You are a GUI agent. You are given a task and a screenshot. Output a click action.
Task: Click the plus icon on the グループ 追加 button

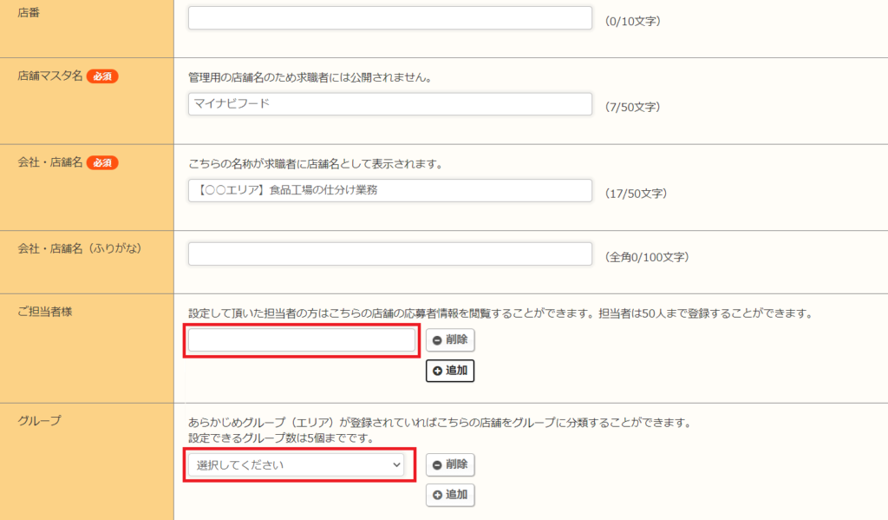pos(437,495)
